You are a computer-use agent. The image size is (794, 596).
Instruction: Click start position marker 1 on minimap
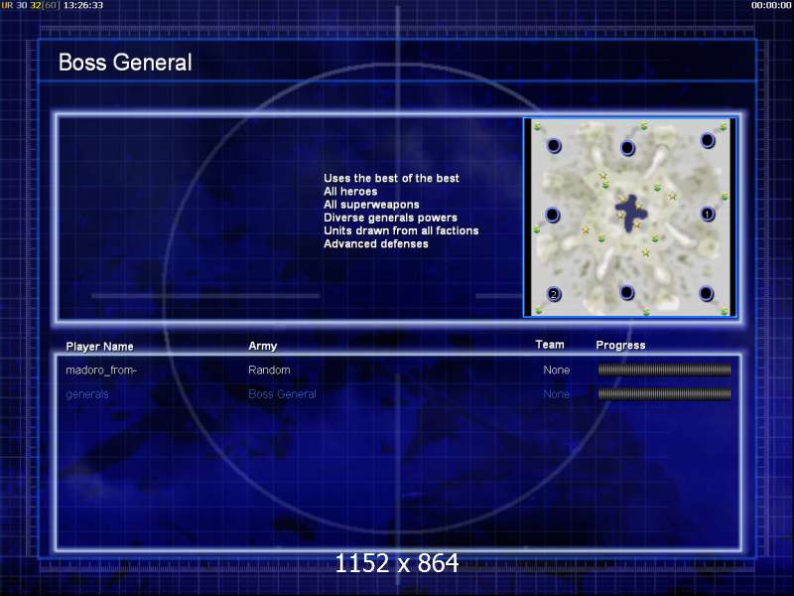click(708, 215)
